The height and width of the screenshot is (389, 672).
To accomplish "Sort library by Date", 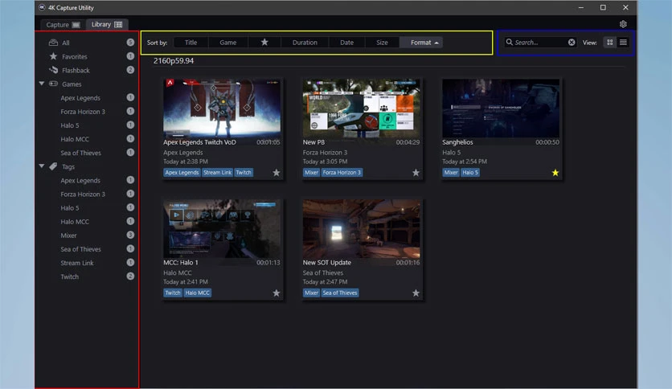I will tap(346, 42).
